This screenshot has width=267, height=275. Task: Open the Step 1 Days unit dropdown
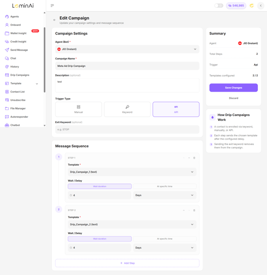[165, 195]
